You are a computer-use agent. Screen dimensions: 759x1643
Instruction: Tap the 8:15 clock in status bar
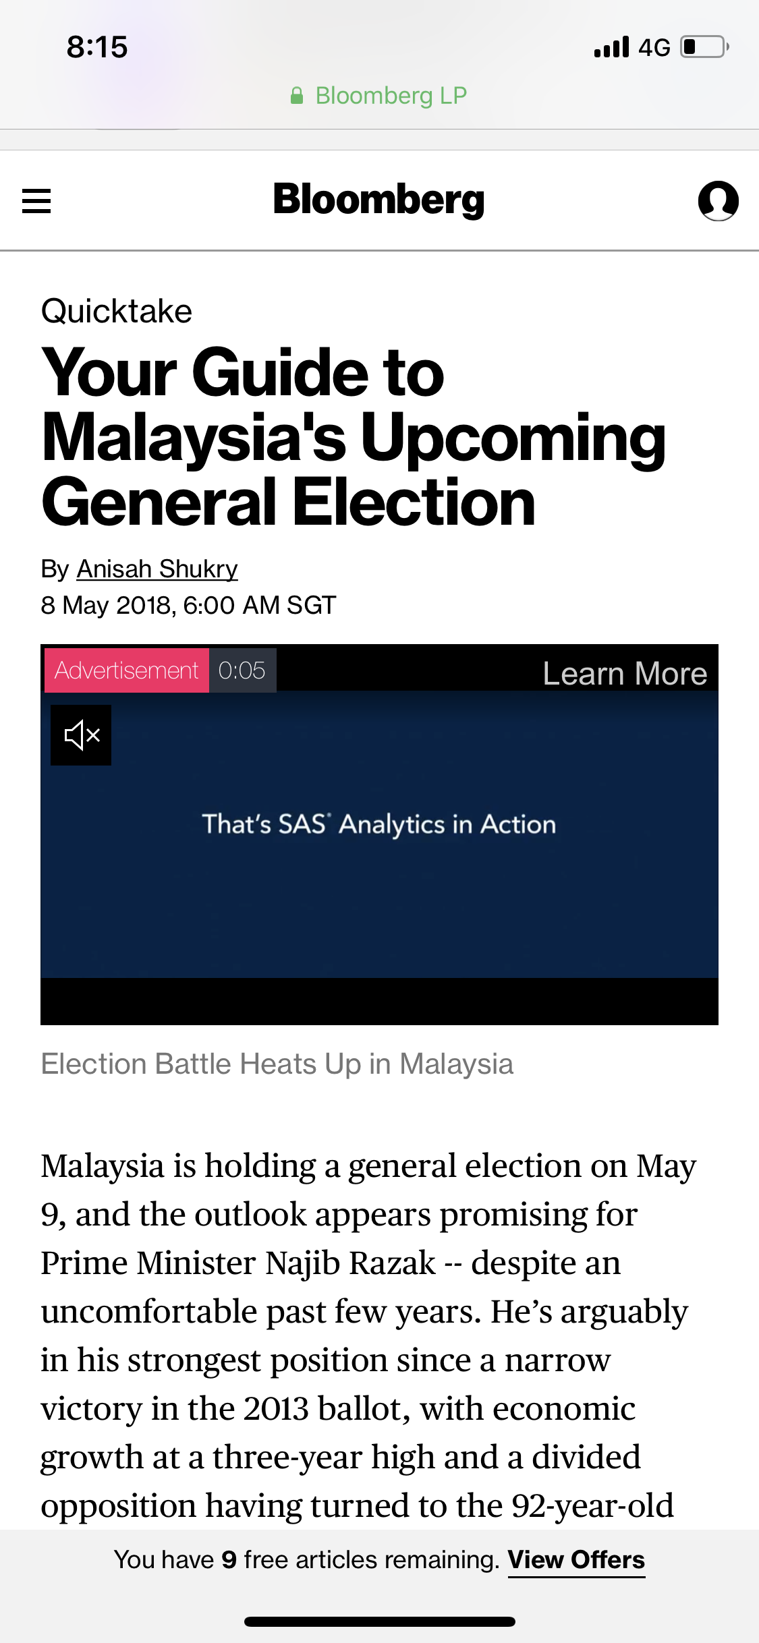point(97,47)
